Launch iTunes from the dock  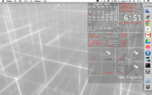(x=148, y=53)
